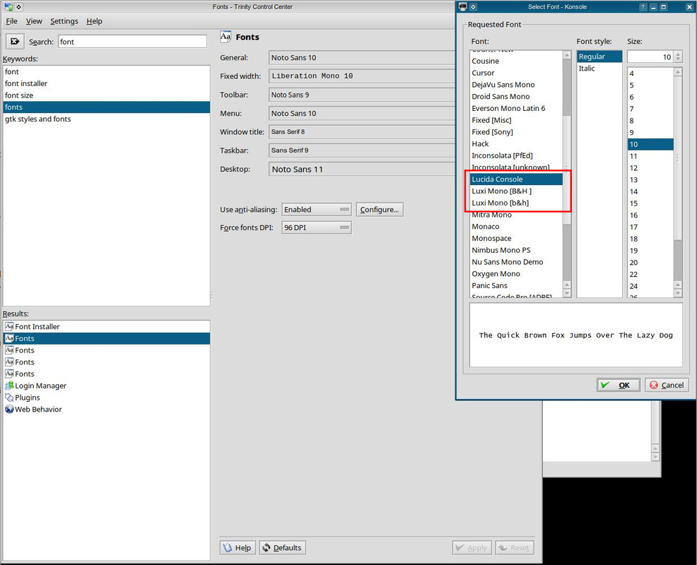Click the Apply button
The image size is (697, 565).
coord(472,547)
